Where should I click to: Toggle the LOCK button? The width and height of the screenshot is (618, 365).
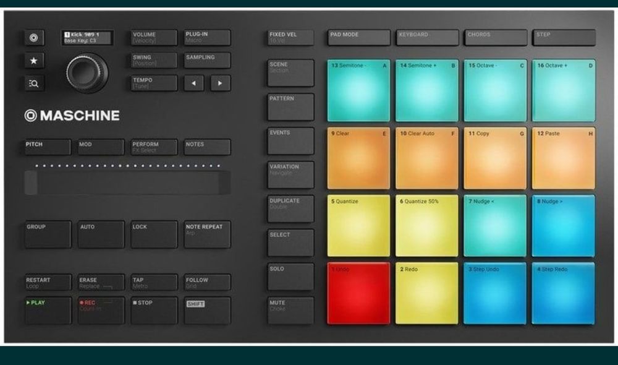(x=154, y=235)
